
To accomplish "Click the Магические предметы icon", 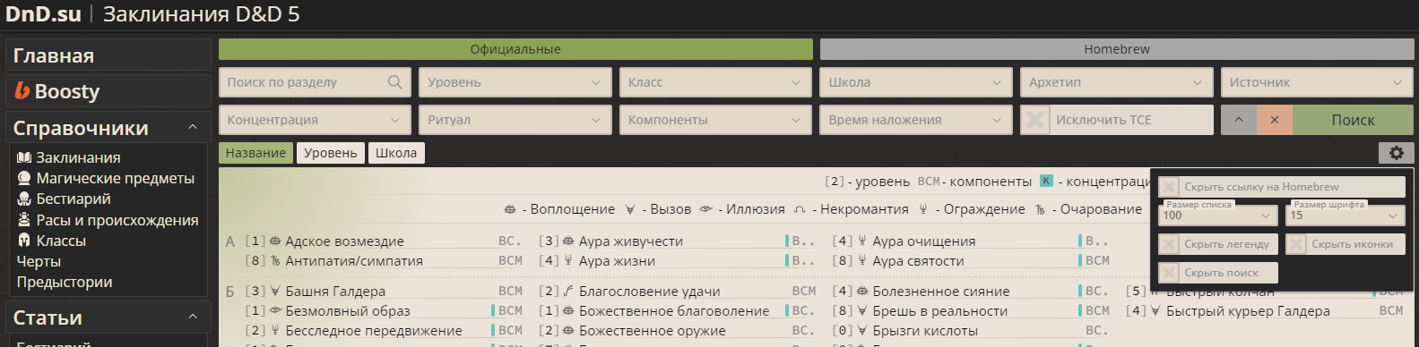I will [24, 178].
